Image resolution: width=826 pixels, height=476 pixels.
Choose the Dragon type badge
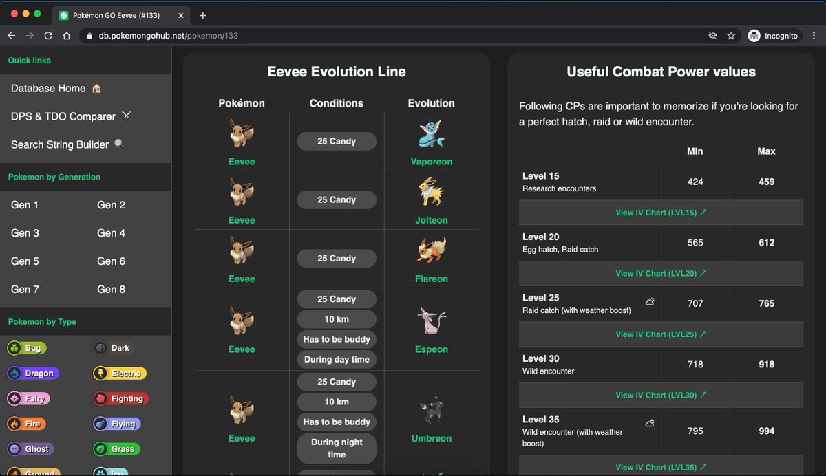pos(32,374)
